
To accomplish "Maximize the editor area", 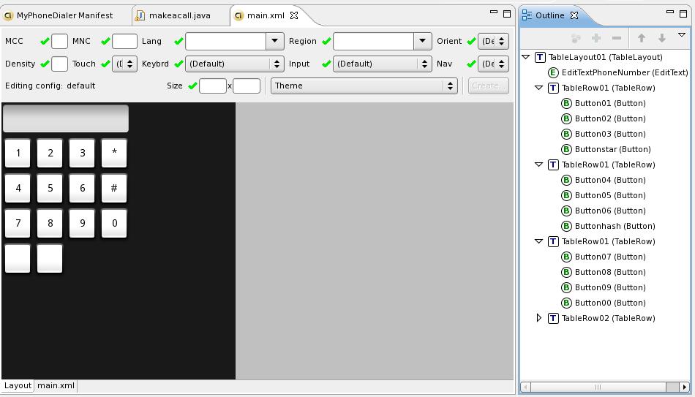I will tap(507, 14).
